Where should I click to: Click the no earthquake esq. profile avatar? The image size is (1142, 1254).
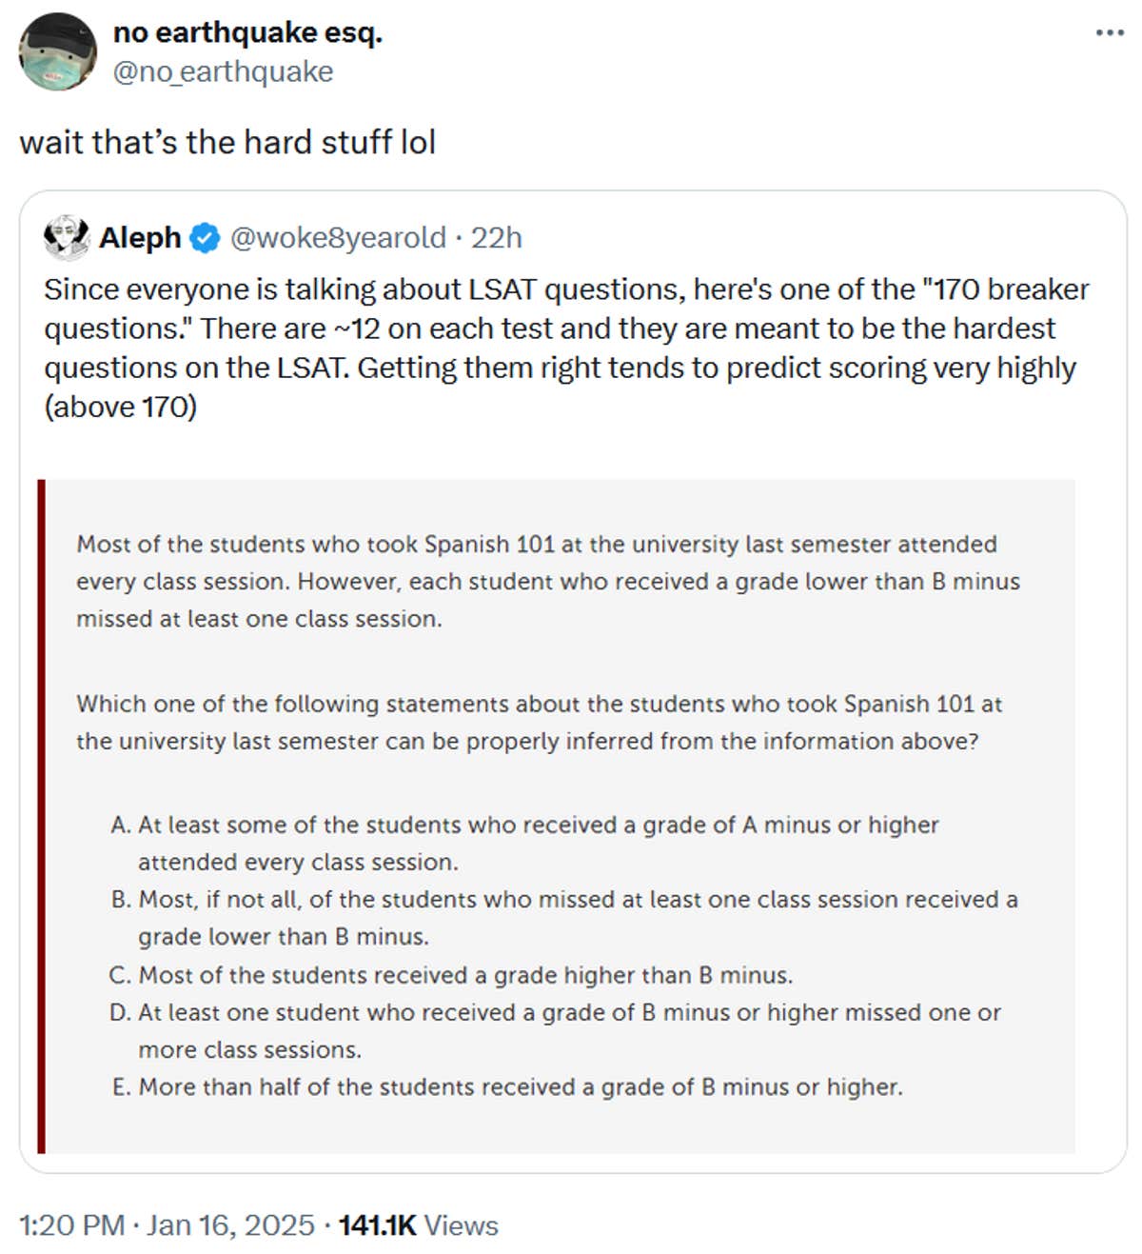[x=57, y=51]
